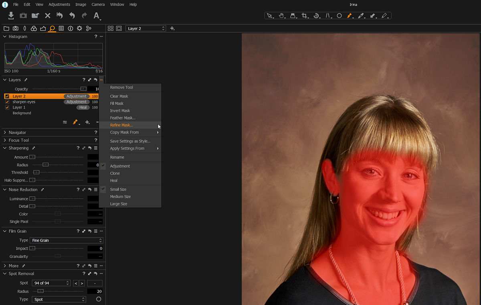Open the Layer 2 selector dropdown above viewer
The width and height of the screenshot is (481, 305).
click(x=146, y=28)
